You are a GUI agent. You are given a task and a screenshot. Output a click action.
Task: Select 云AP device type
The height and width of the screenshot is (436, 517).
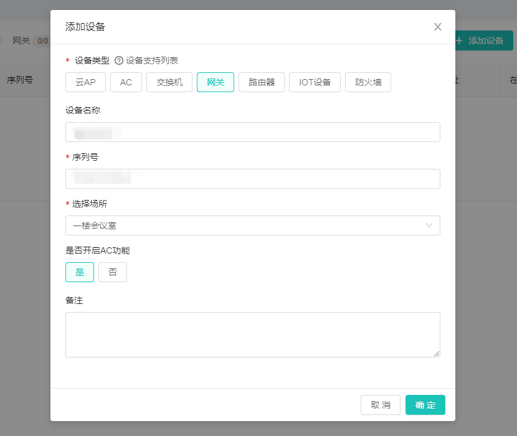[85, 82]
